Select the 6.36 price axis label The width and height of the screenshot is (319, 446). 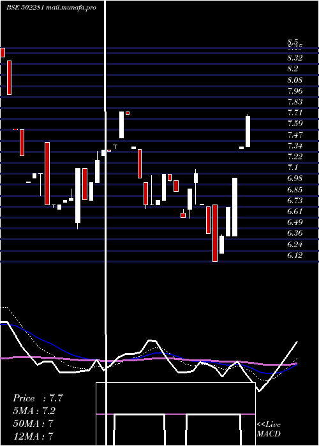[x=295, y=233]
